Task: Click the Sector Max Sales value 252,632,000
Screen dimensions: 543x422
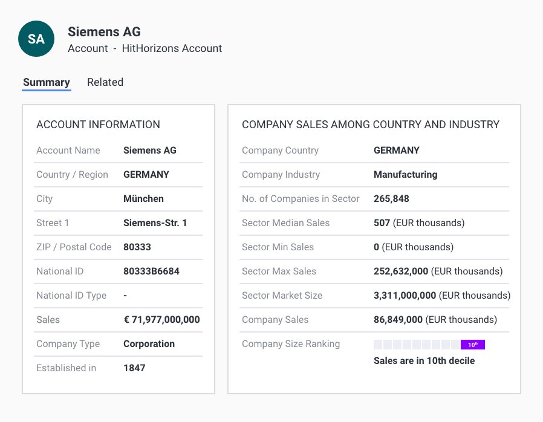Action: [x=401, y=271]
